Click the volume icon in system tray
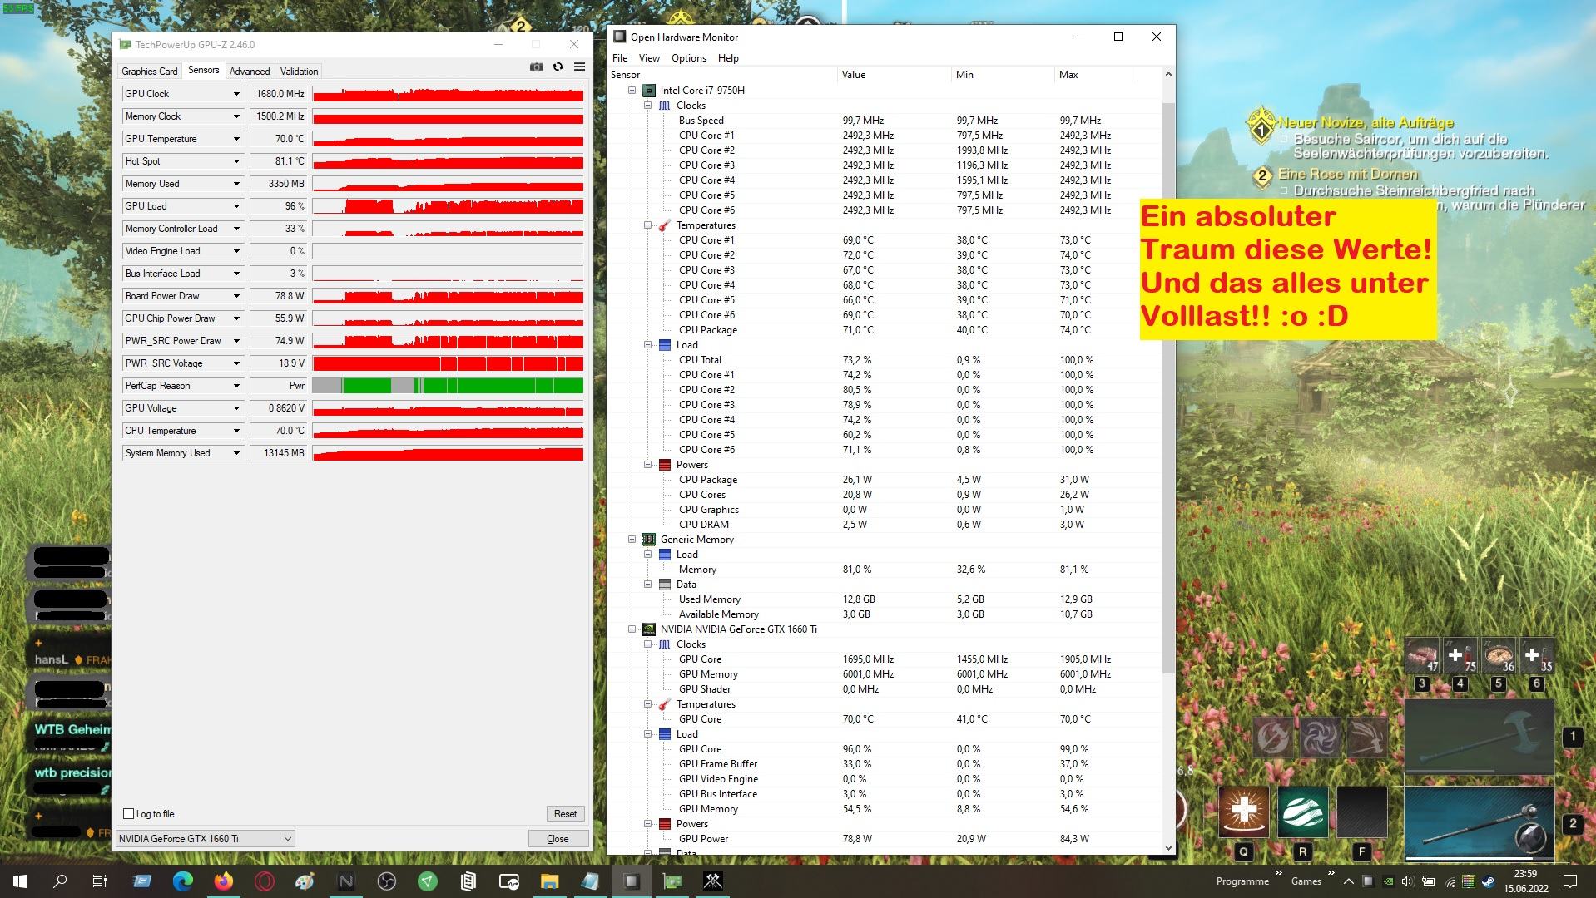 click(x=1407, y=881)
